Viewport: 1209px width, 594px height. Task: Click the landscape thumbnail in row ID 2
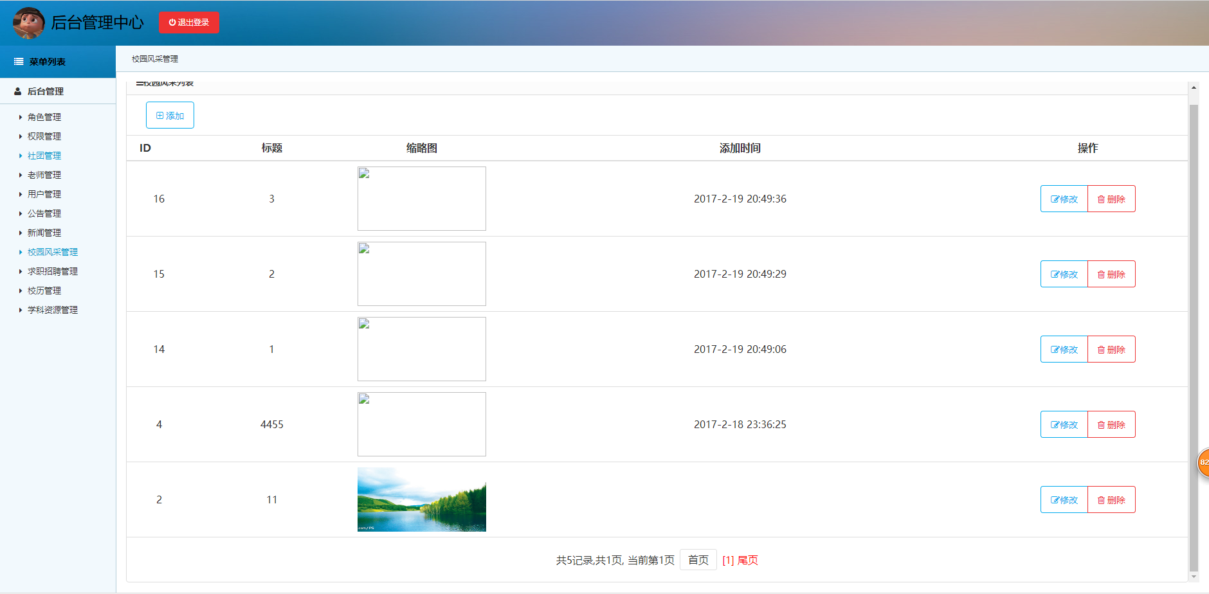tap(422, 500)
